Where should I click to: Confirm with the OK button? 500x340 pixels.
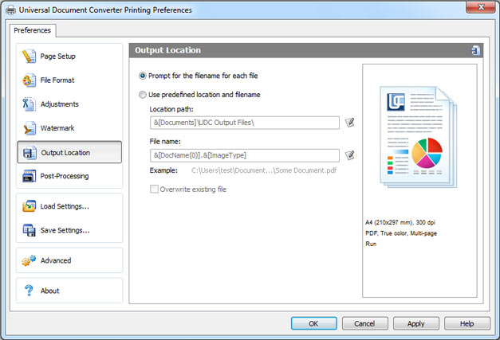coord(313,323)
